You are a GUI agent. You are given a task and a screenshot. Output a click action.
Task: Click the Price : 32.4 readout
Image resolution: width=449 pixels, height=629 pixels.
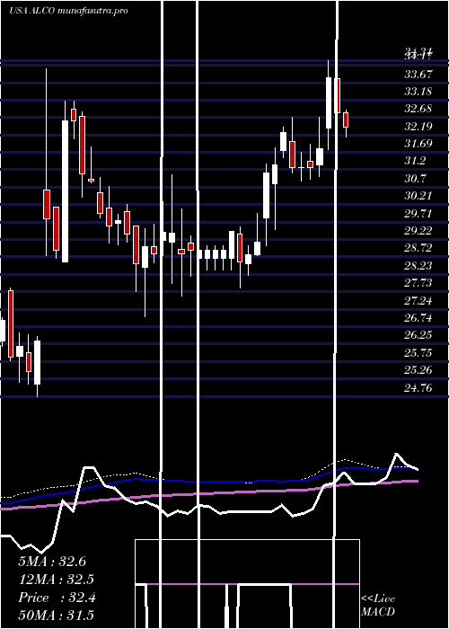(57, 598)
